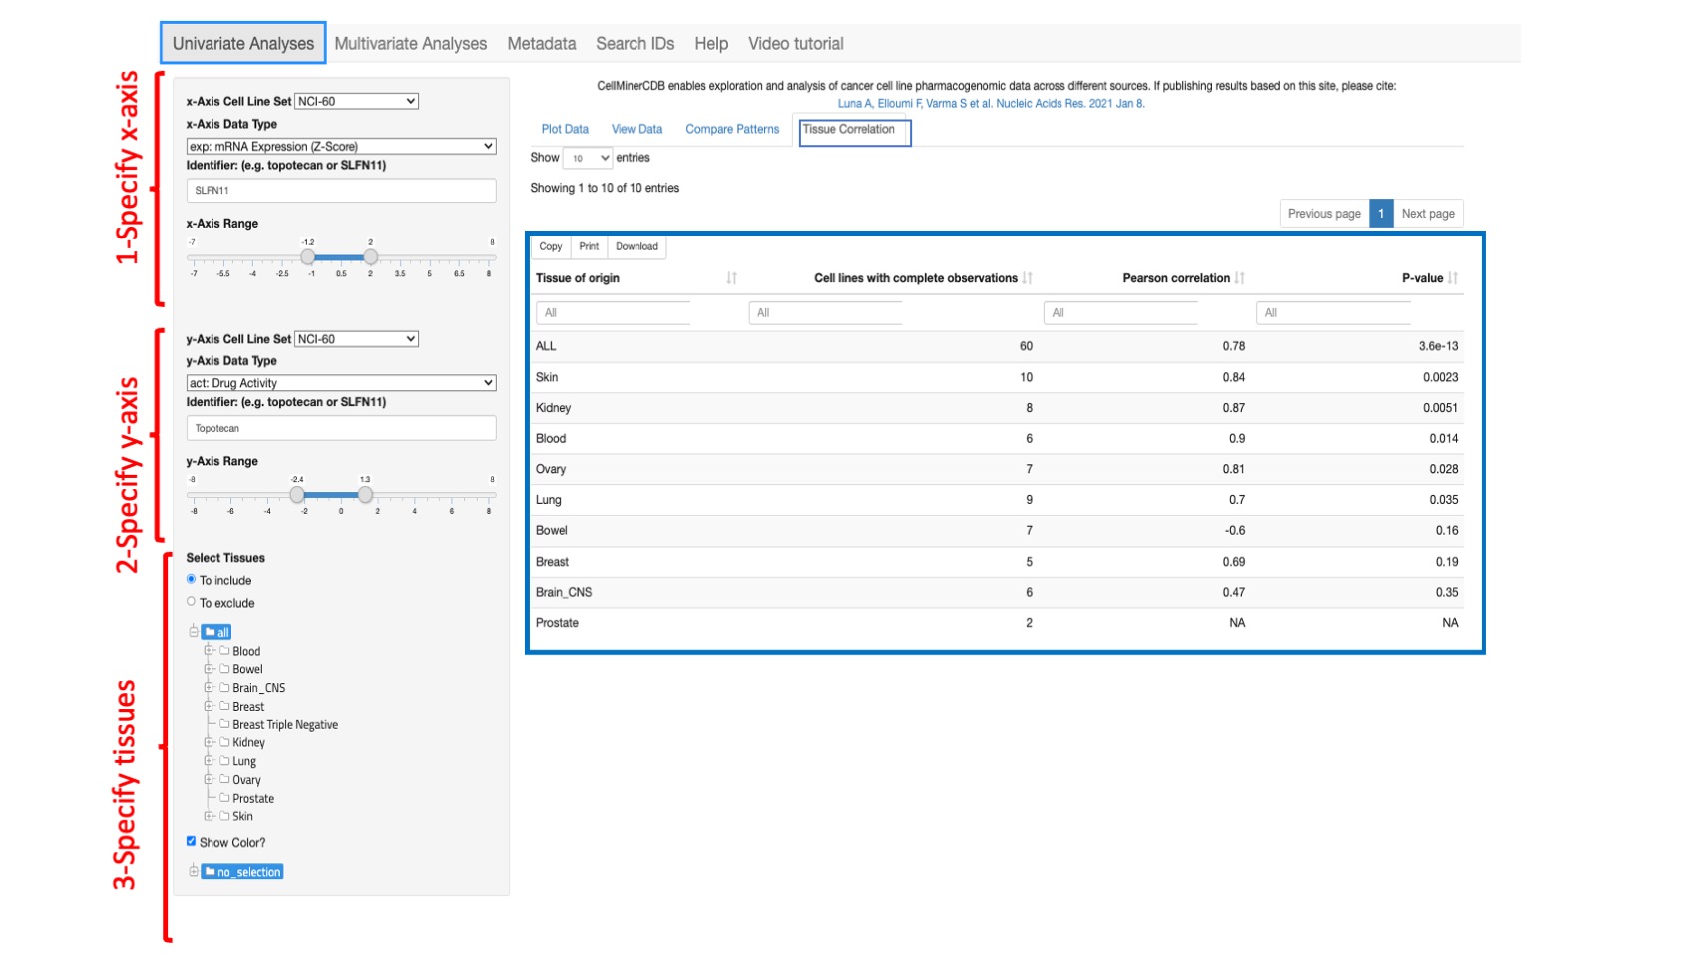Open the x-Axis Cell Line Set dropdown
The width and height of the screenshot is (1696, 954).
click(x=356, y=100)
